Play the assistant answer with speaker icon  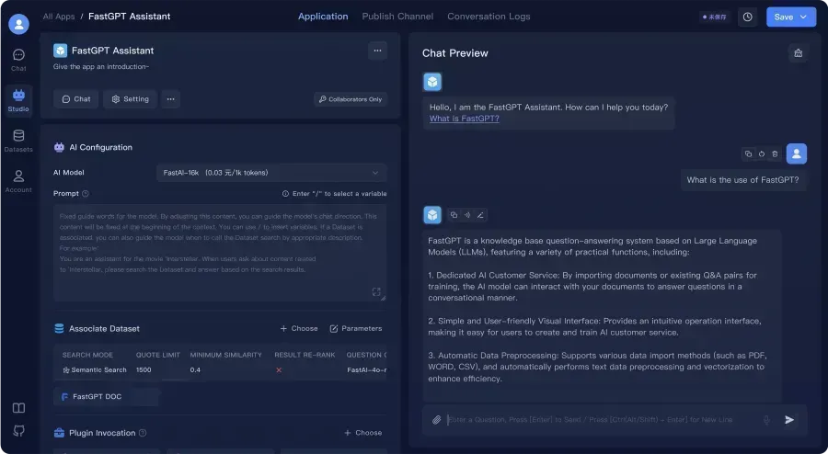coord(466,215)
